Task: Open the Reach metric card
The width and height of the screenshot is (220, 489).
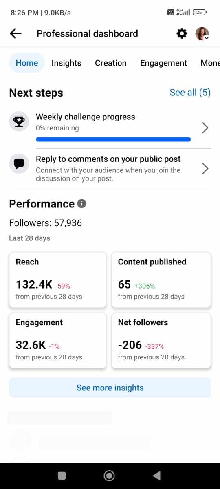Action: tap(58, 280)
